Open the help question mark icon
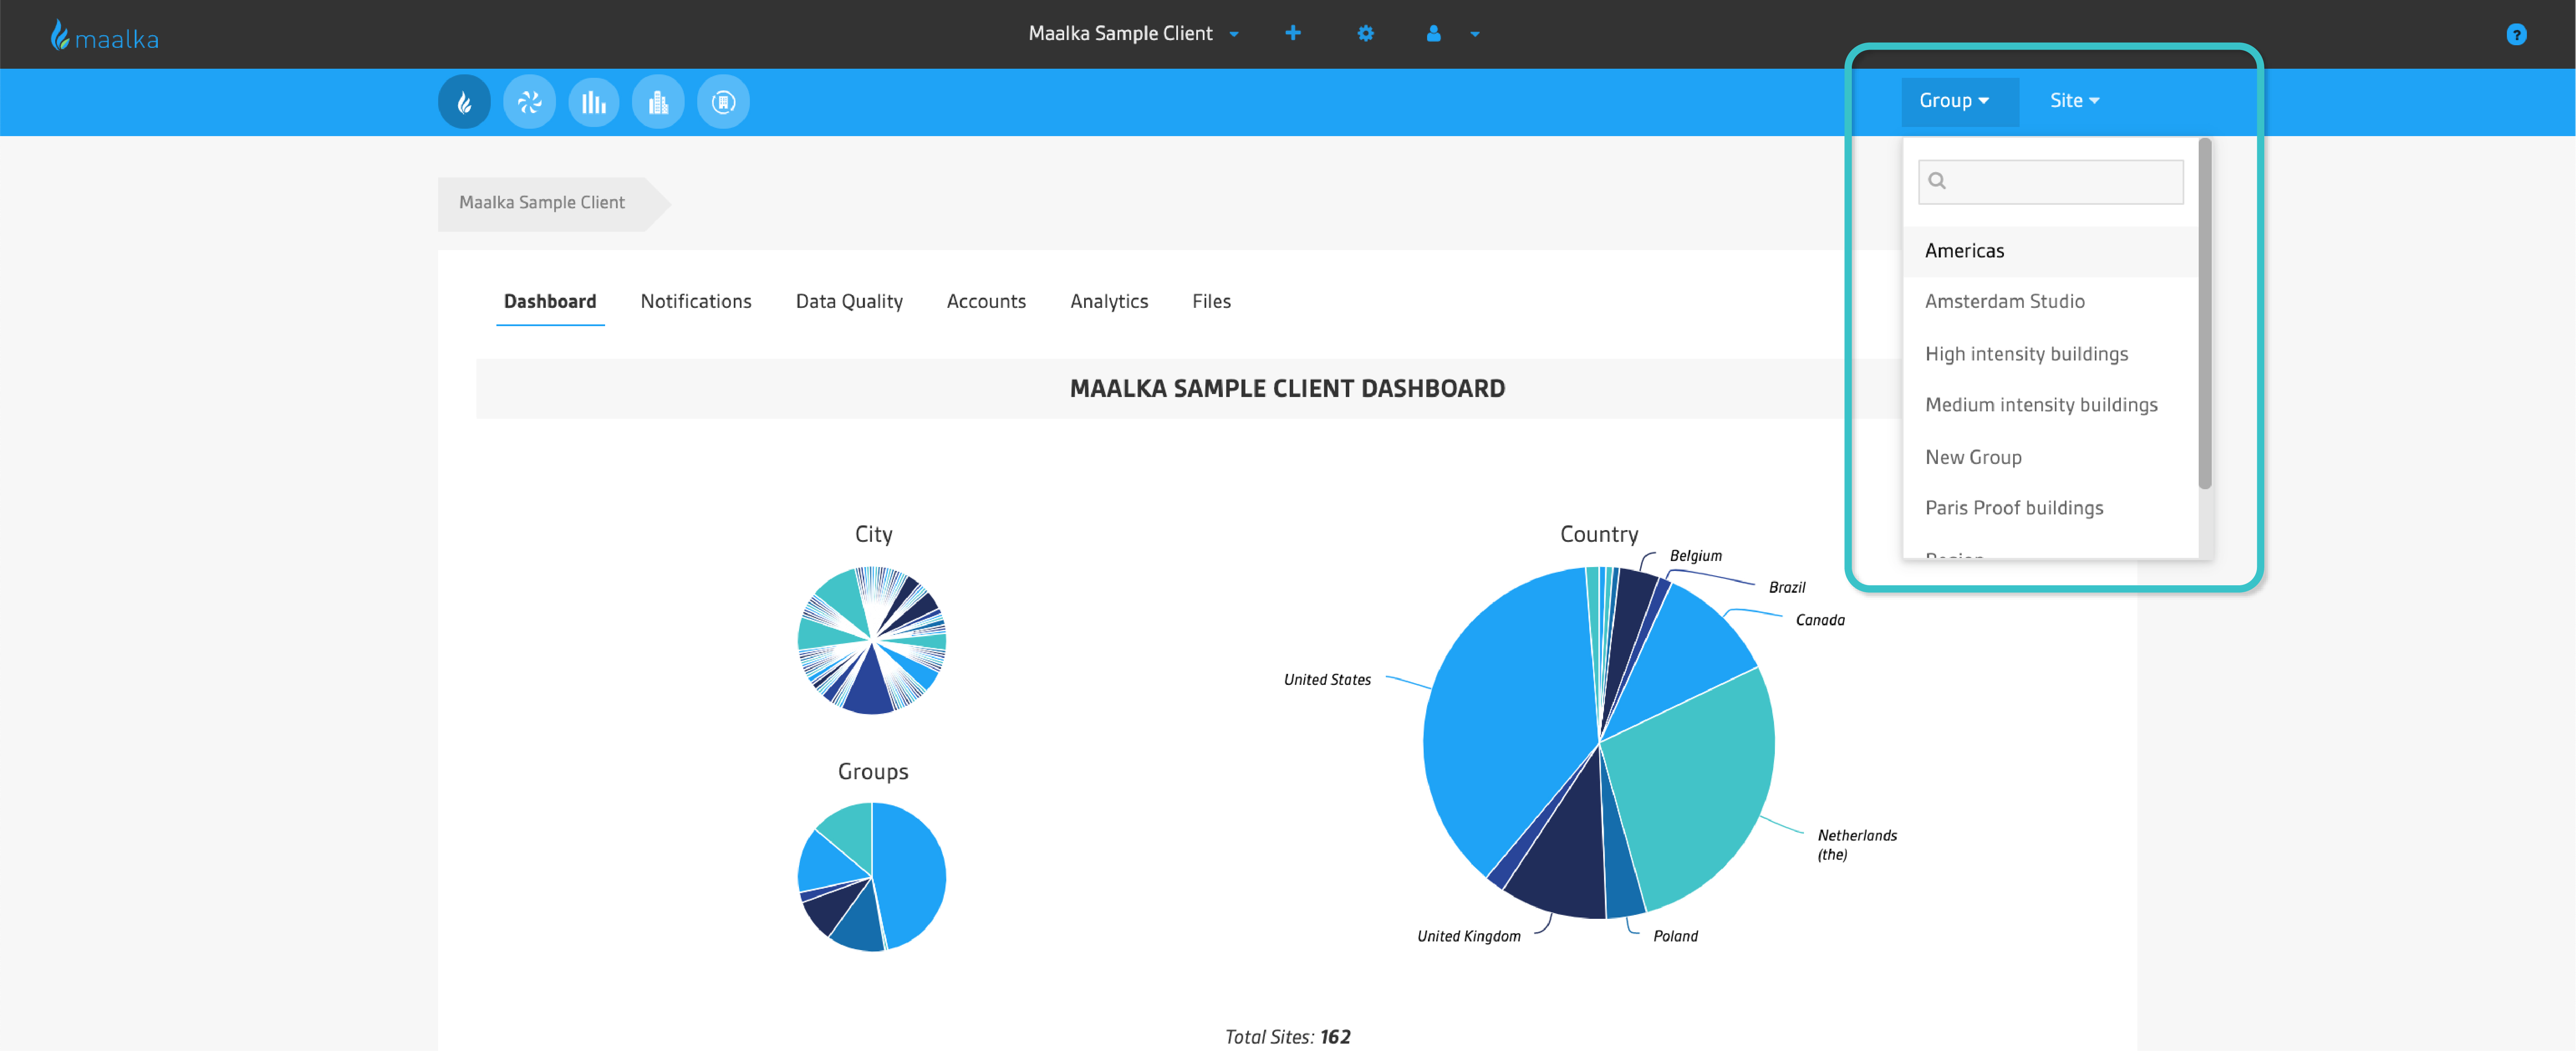This screenshot has height=1051, width=2576. click(x=2516, y=34)
